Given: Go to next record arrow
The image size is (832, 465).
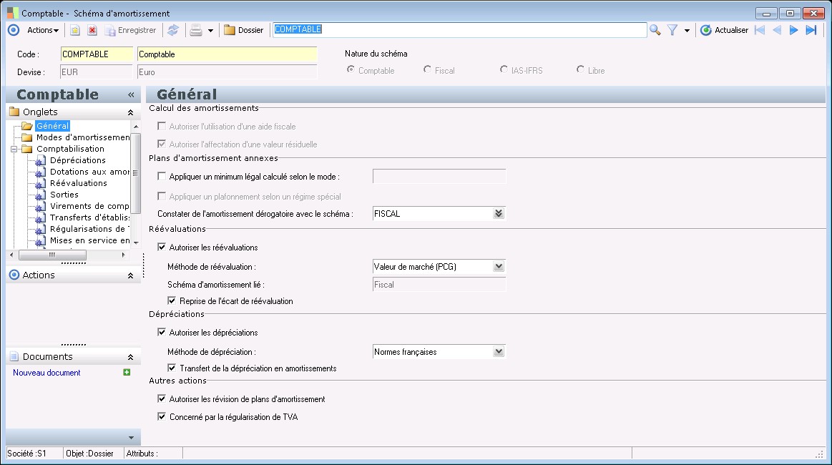Looking at the screenshot, I should click(x=794, y=30).
